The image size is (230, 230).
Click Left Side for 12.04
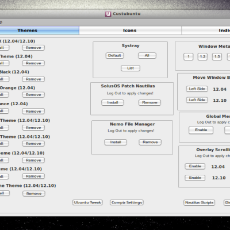click(x=197, y=89)
